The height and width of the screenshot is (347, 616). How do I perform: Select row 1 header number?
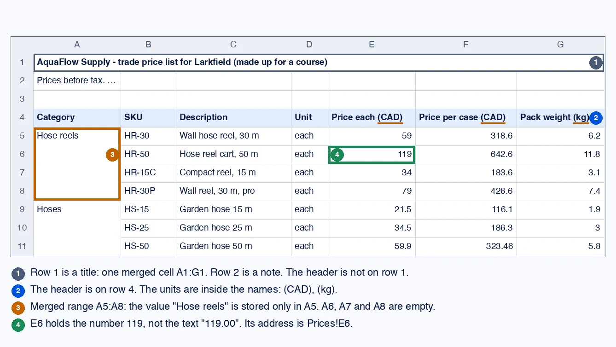pos(22,62)
